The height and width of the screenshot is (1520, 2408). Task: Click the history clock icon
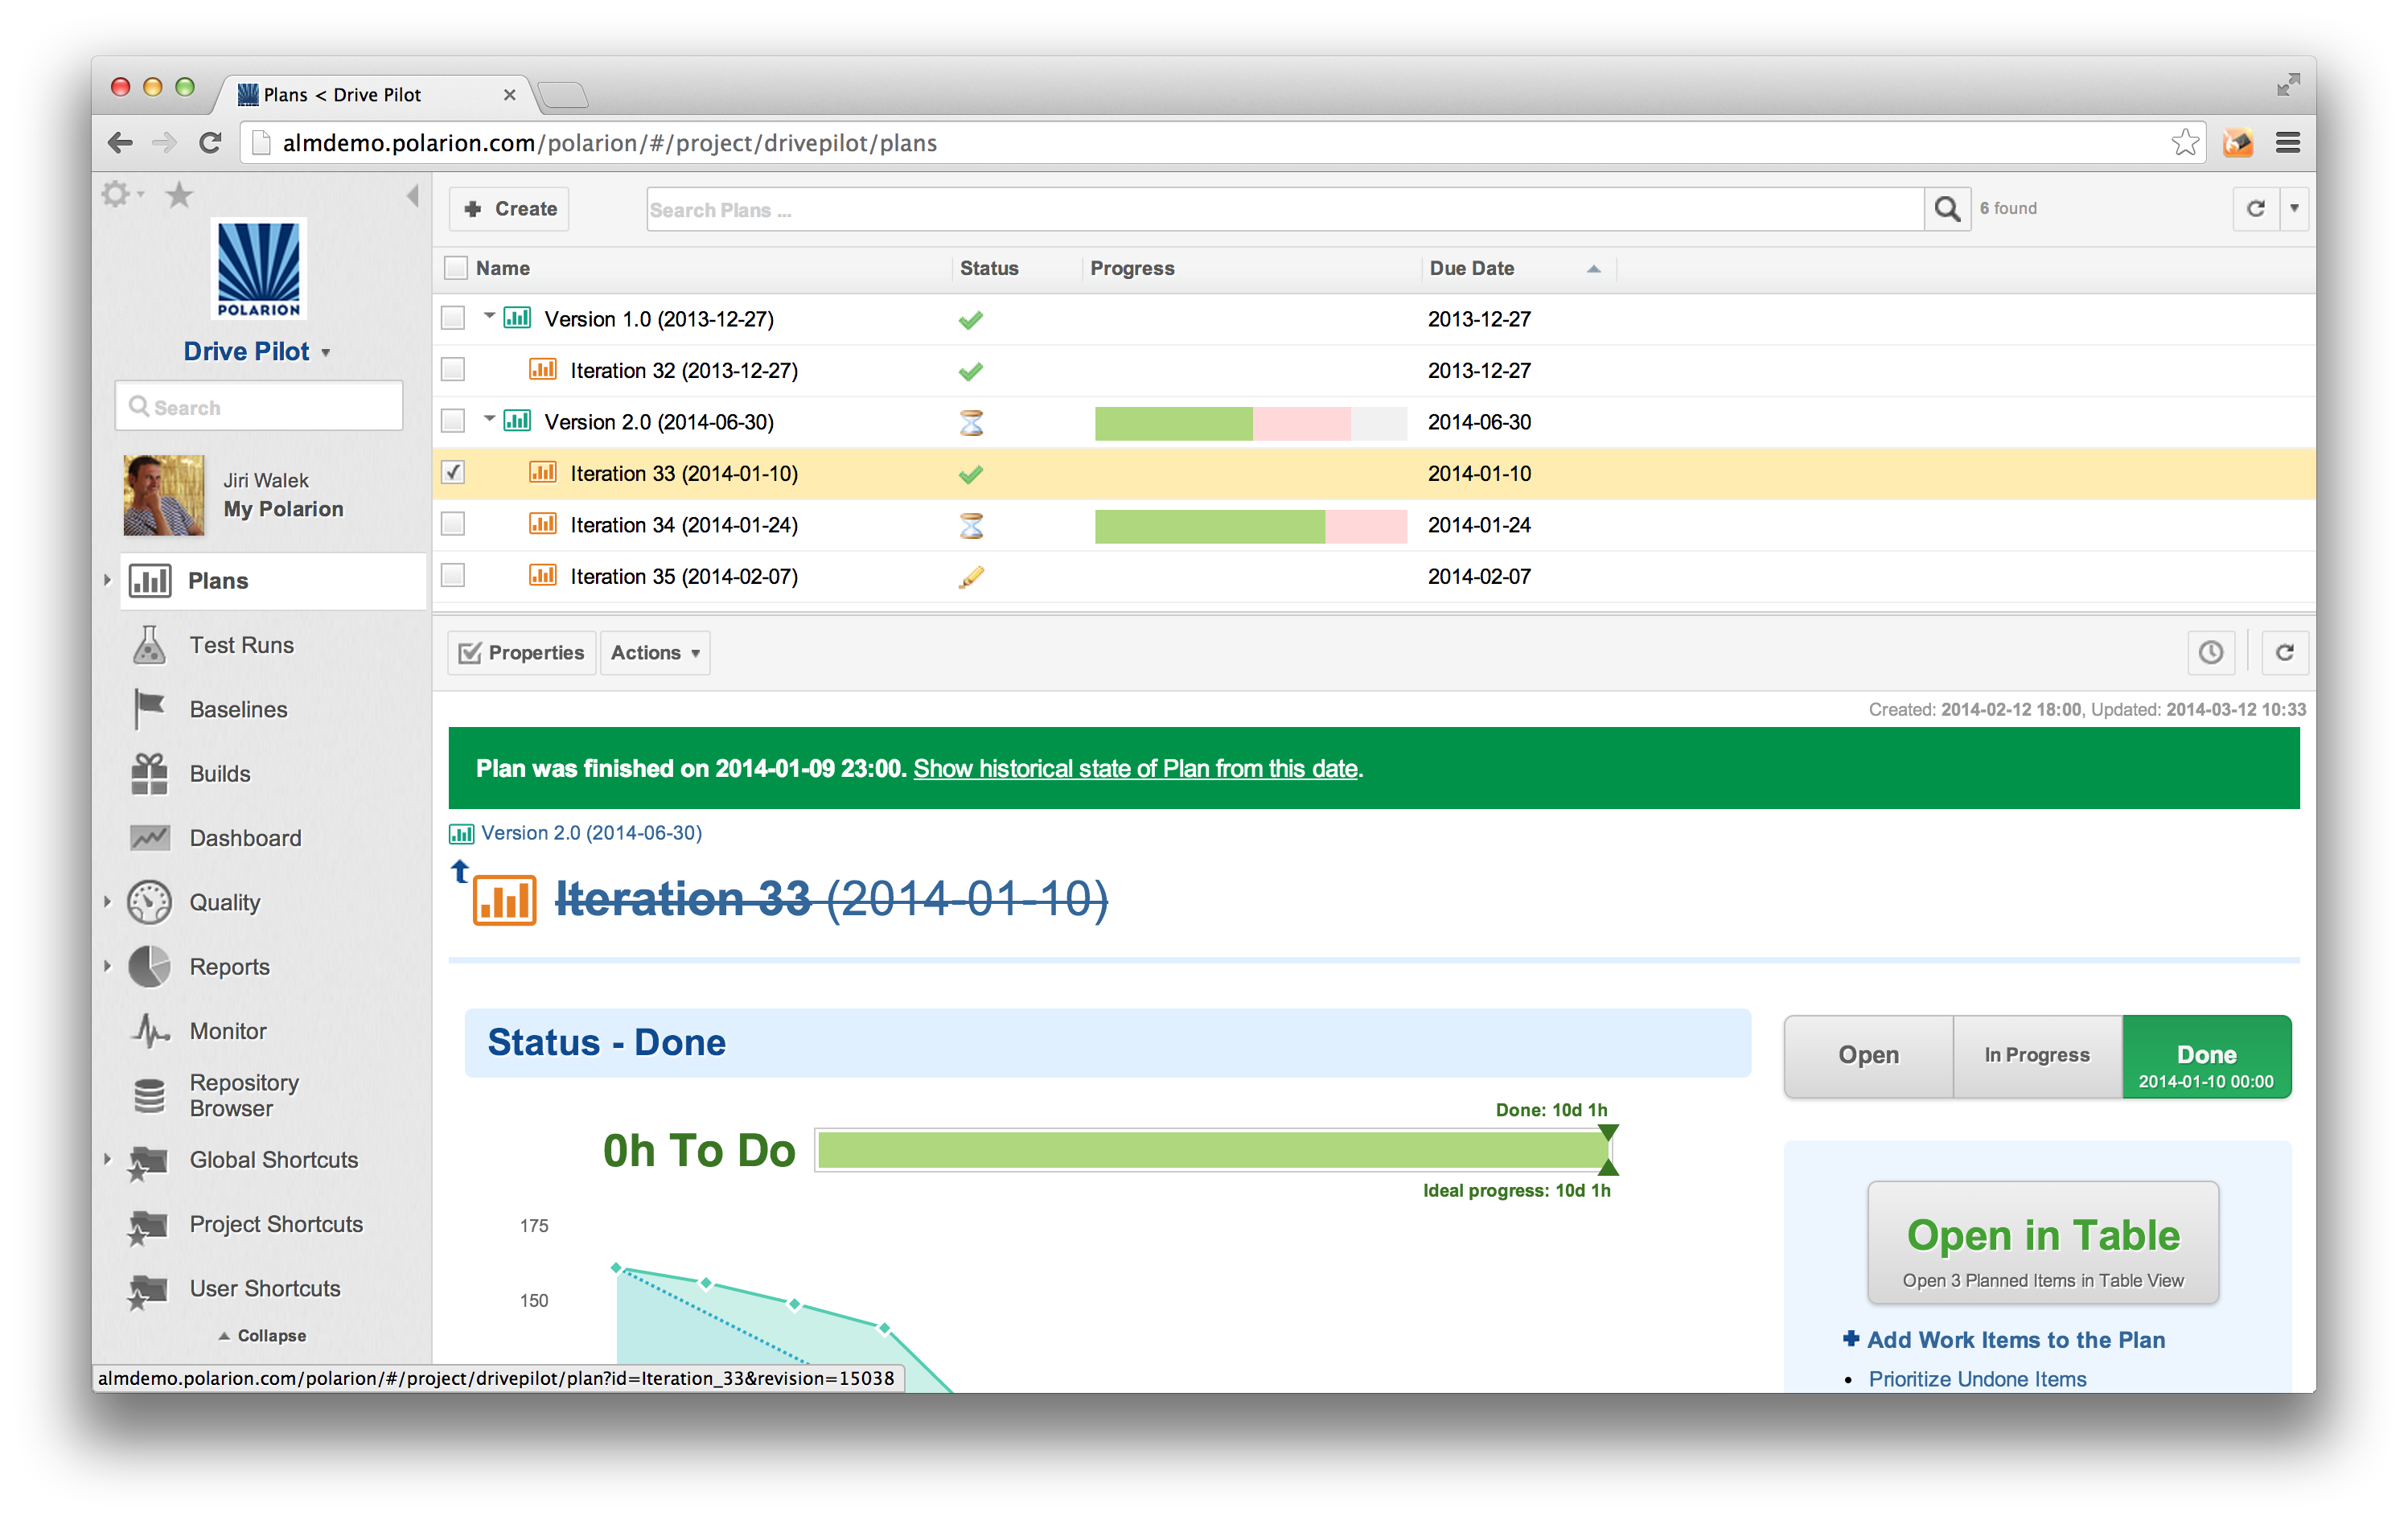(x=2210, y=653)
